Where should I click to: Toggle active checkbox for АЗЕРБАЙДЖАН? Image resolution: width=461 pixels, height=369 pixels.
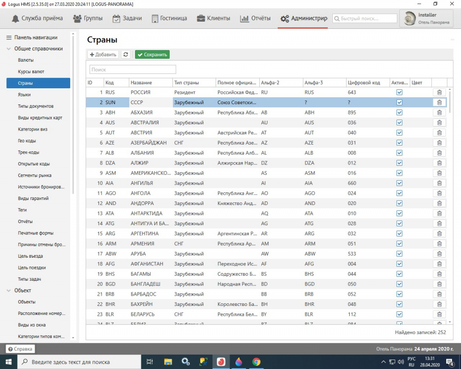pyautogui.click(x=399, y=143)
